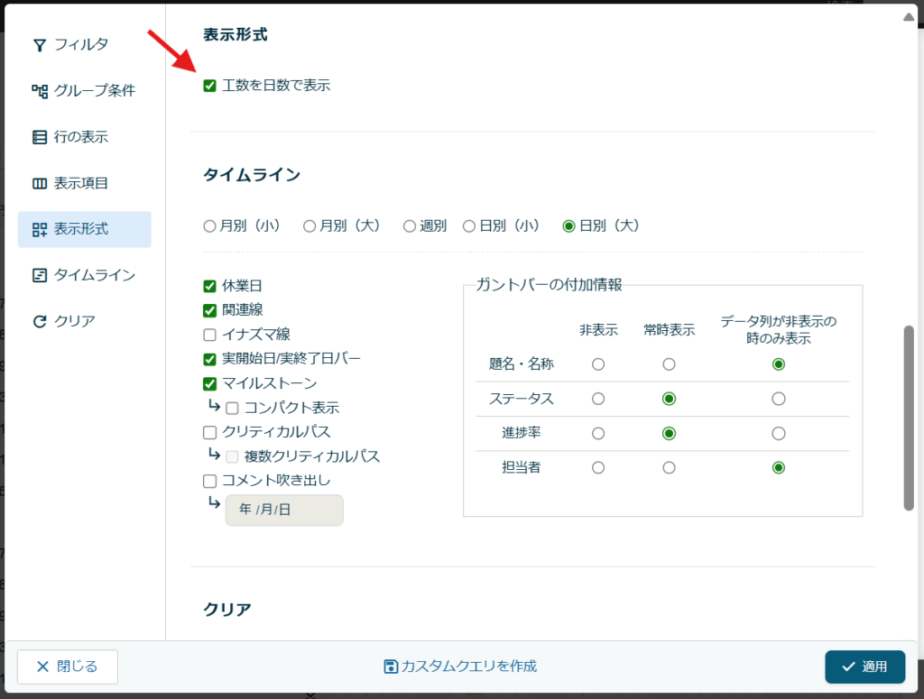
Task: Click the save icon beside カスタムクエリを作成
Action: pos(391,667)
